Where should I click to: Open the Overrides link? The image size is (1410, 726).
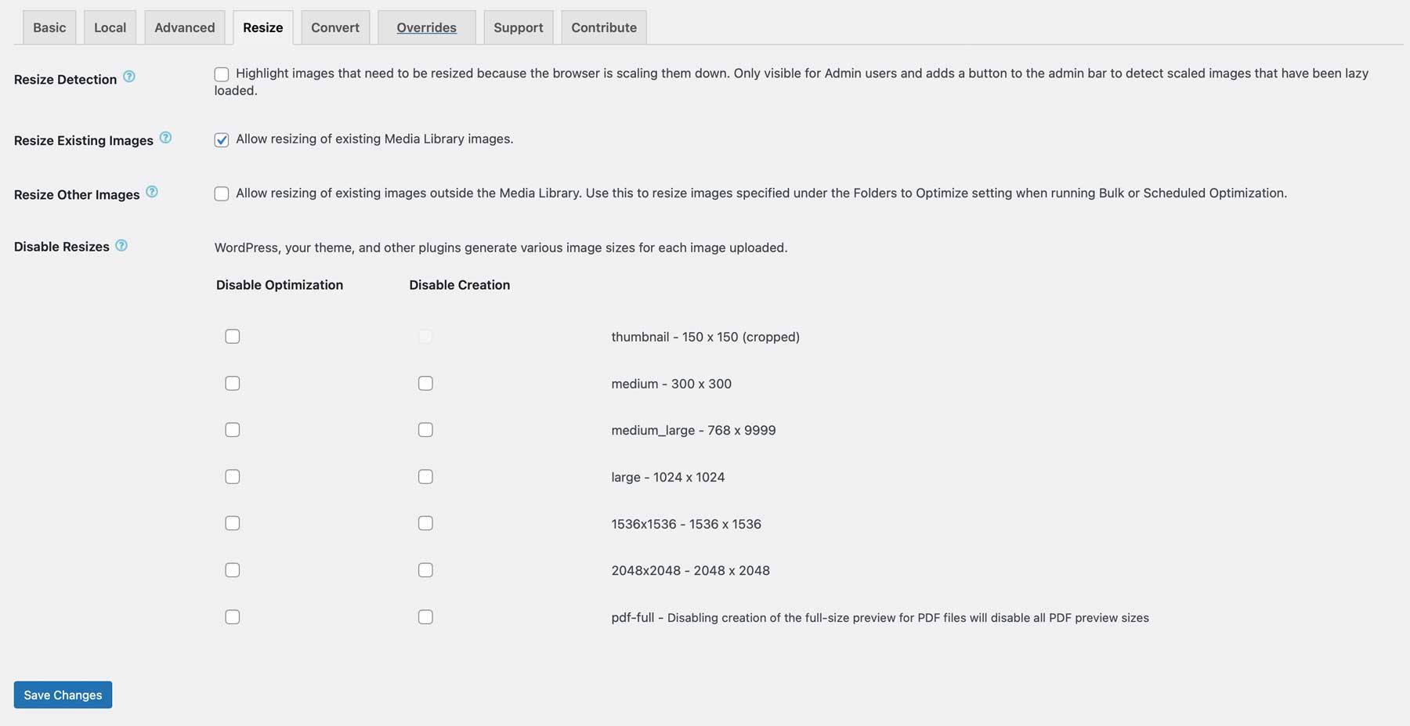426,27
